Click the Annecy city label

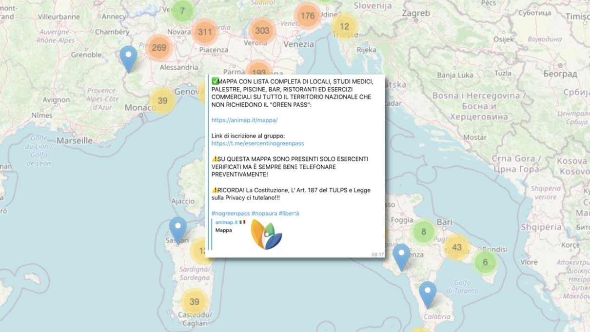click(x=114, y=16)
